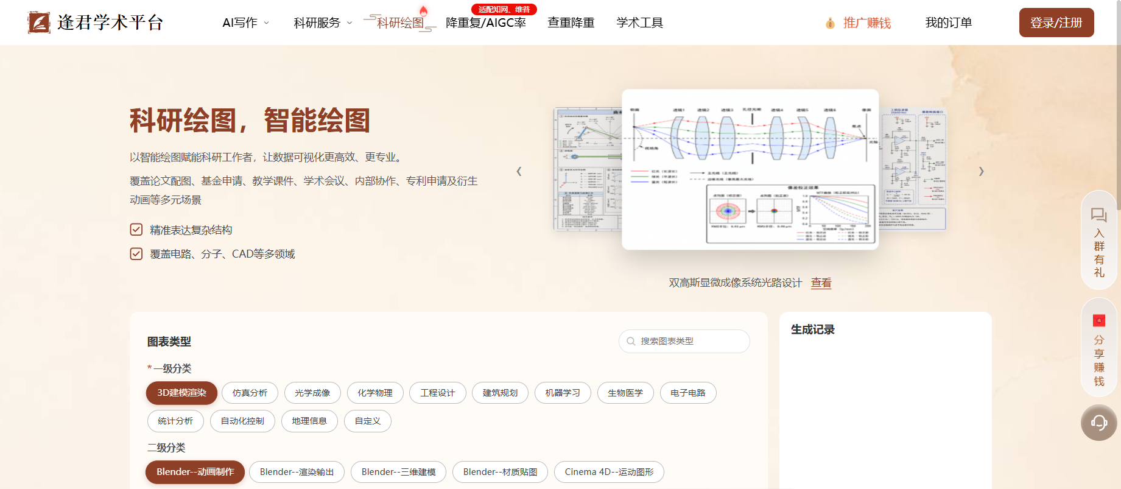Image resolution: width=1121 pixels, height=489 pixels.
Task: Open the 分享赚钱 red envelope icon
Action: 1099,320
